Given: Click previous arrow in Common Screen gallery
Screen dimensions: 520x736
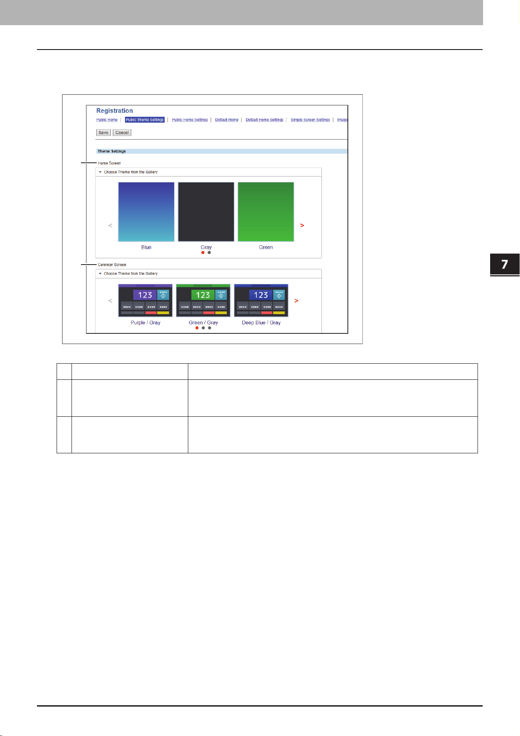Looking at the screenshot, I should tap(110, 301).
